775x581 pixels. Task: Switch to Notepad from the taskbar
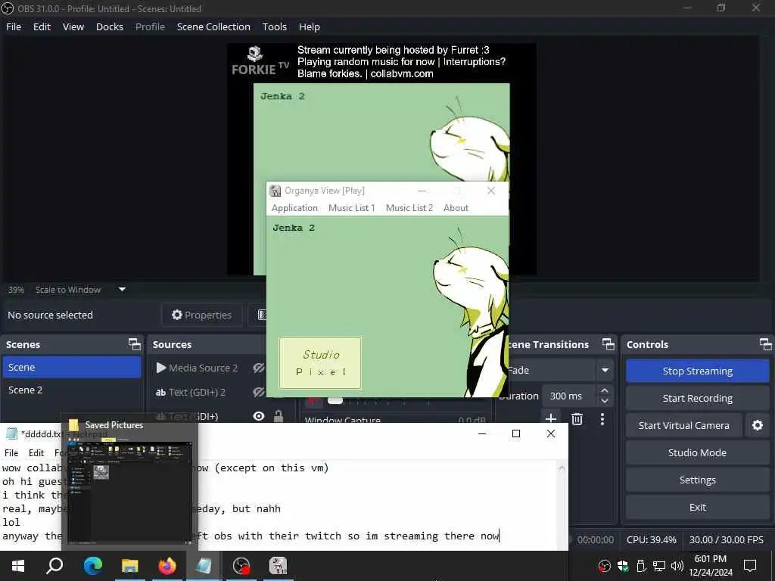(204, 566)
